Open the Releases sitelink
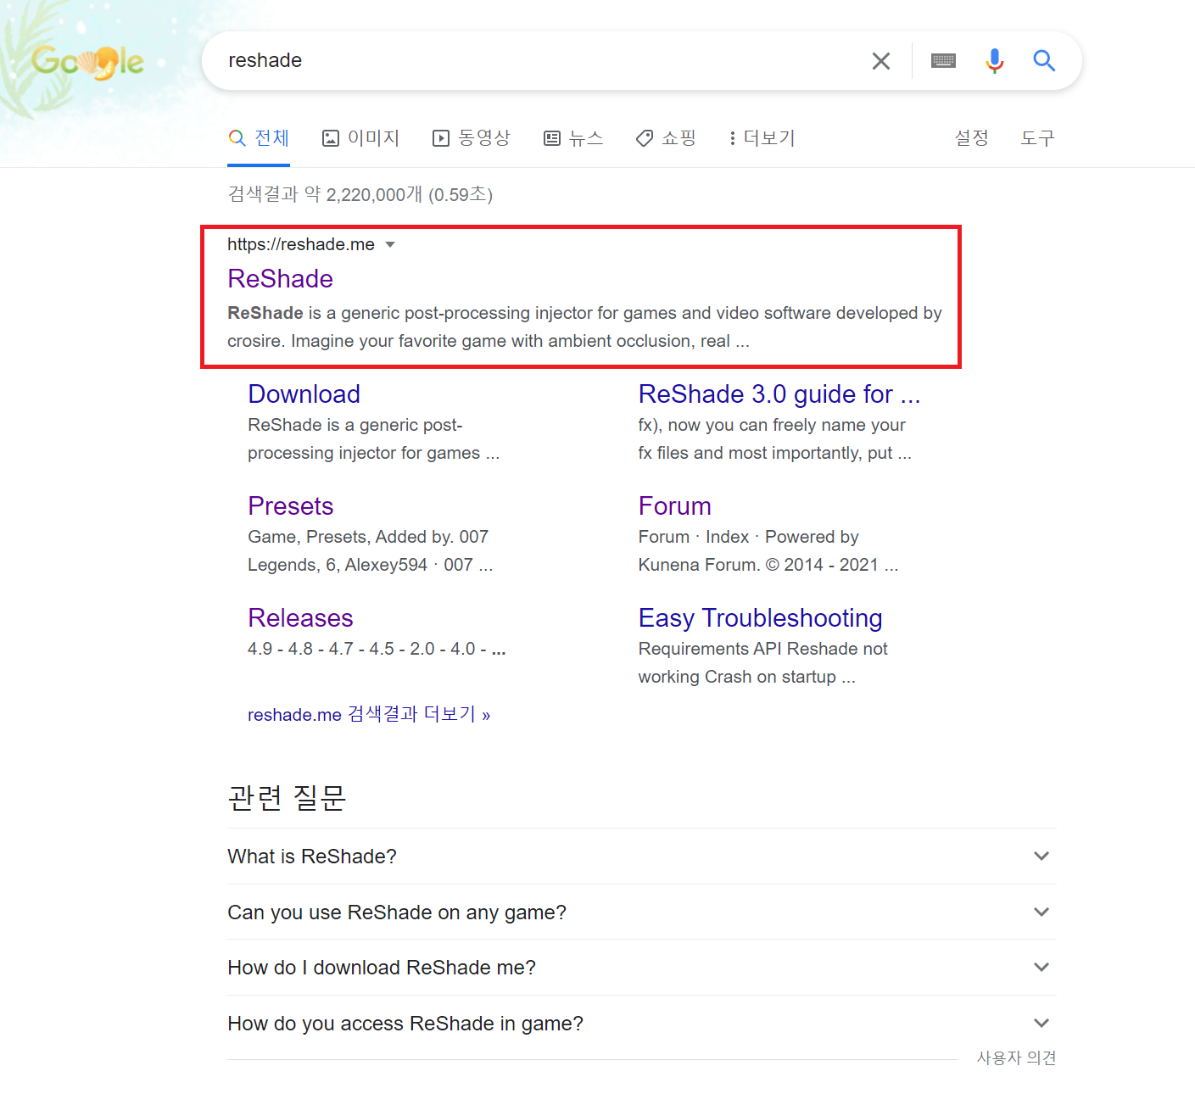 click(301, 618)
